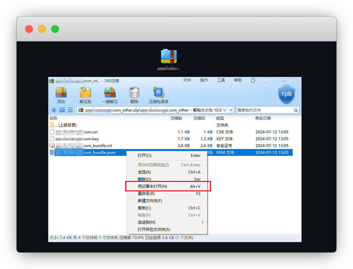Open the 文件 menu

[187, 80]
